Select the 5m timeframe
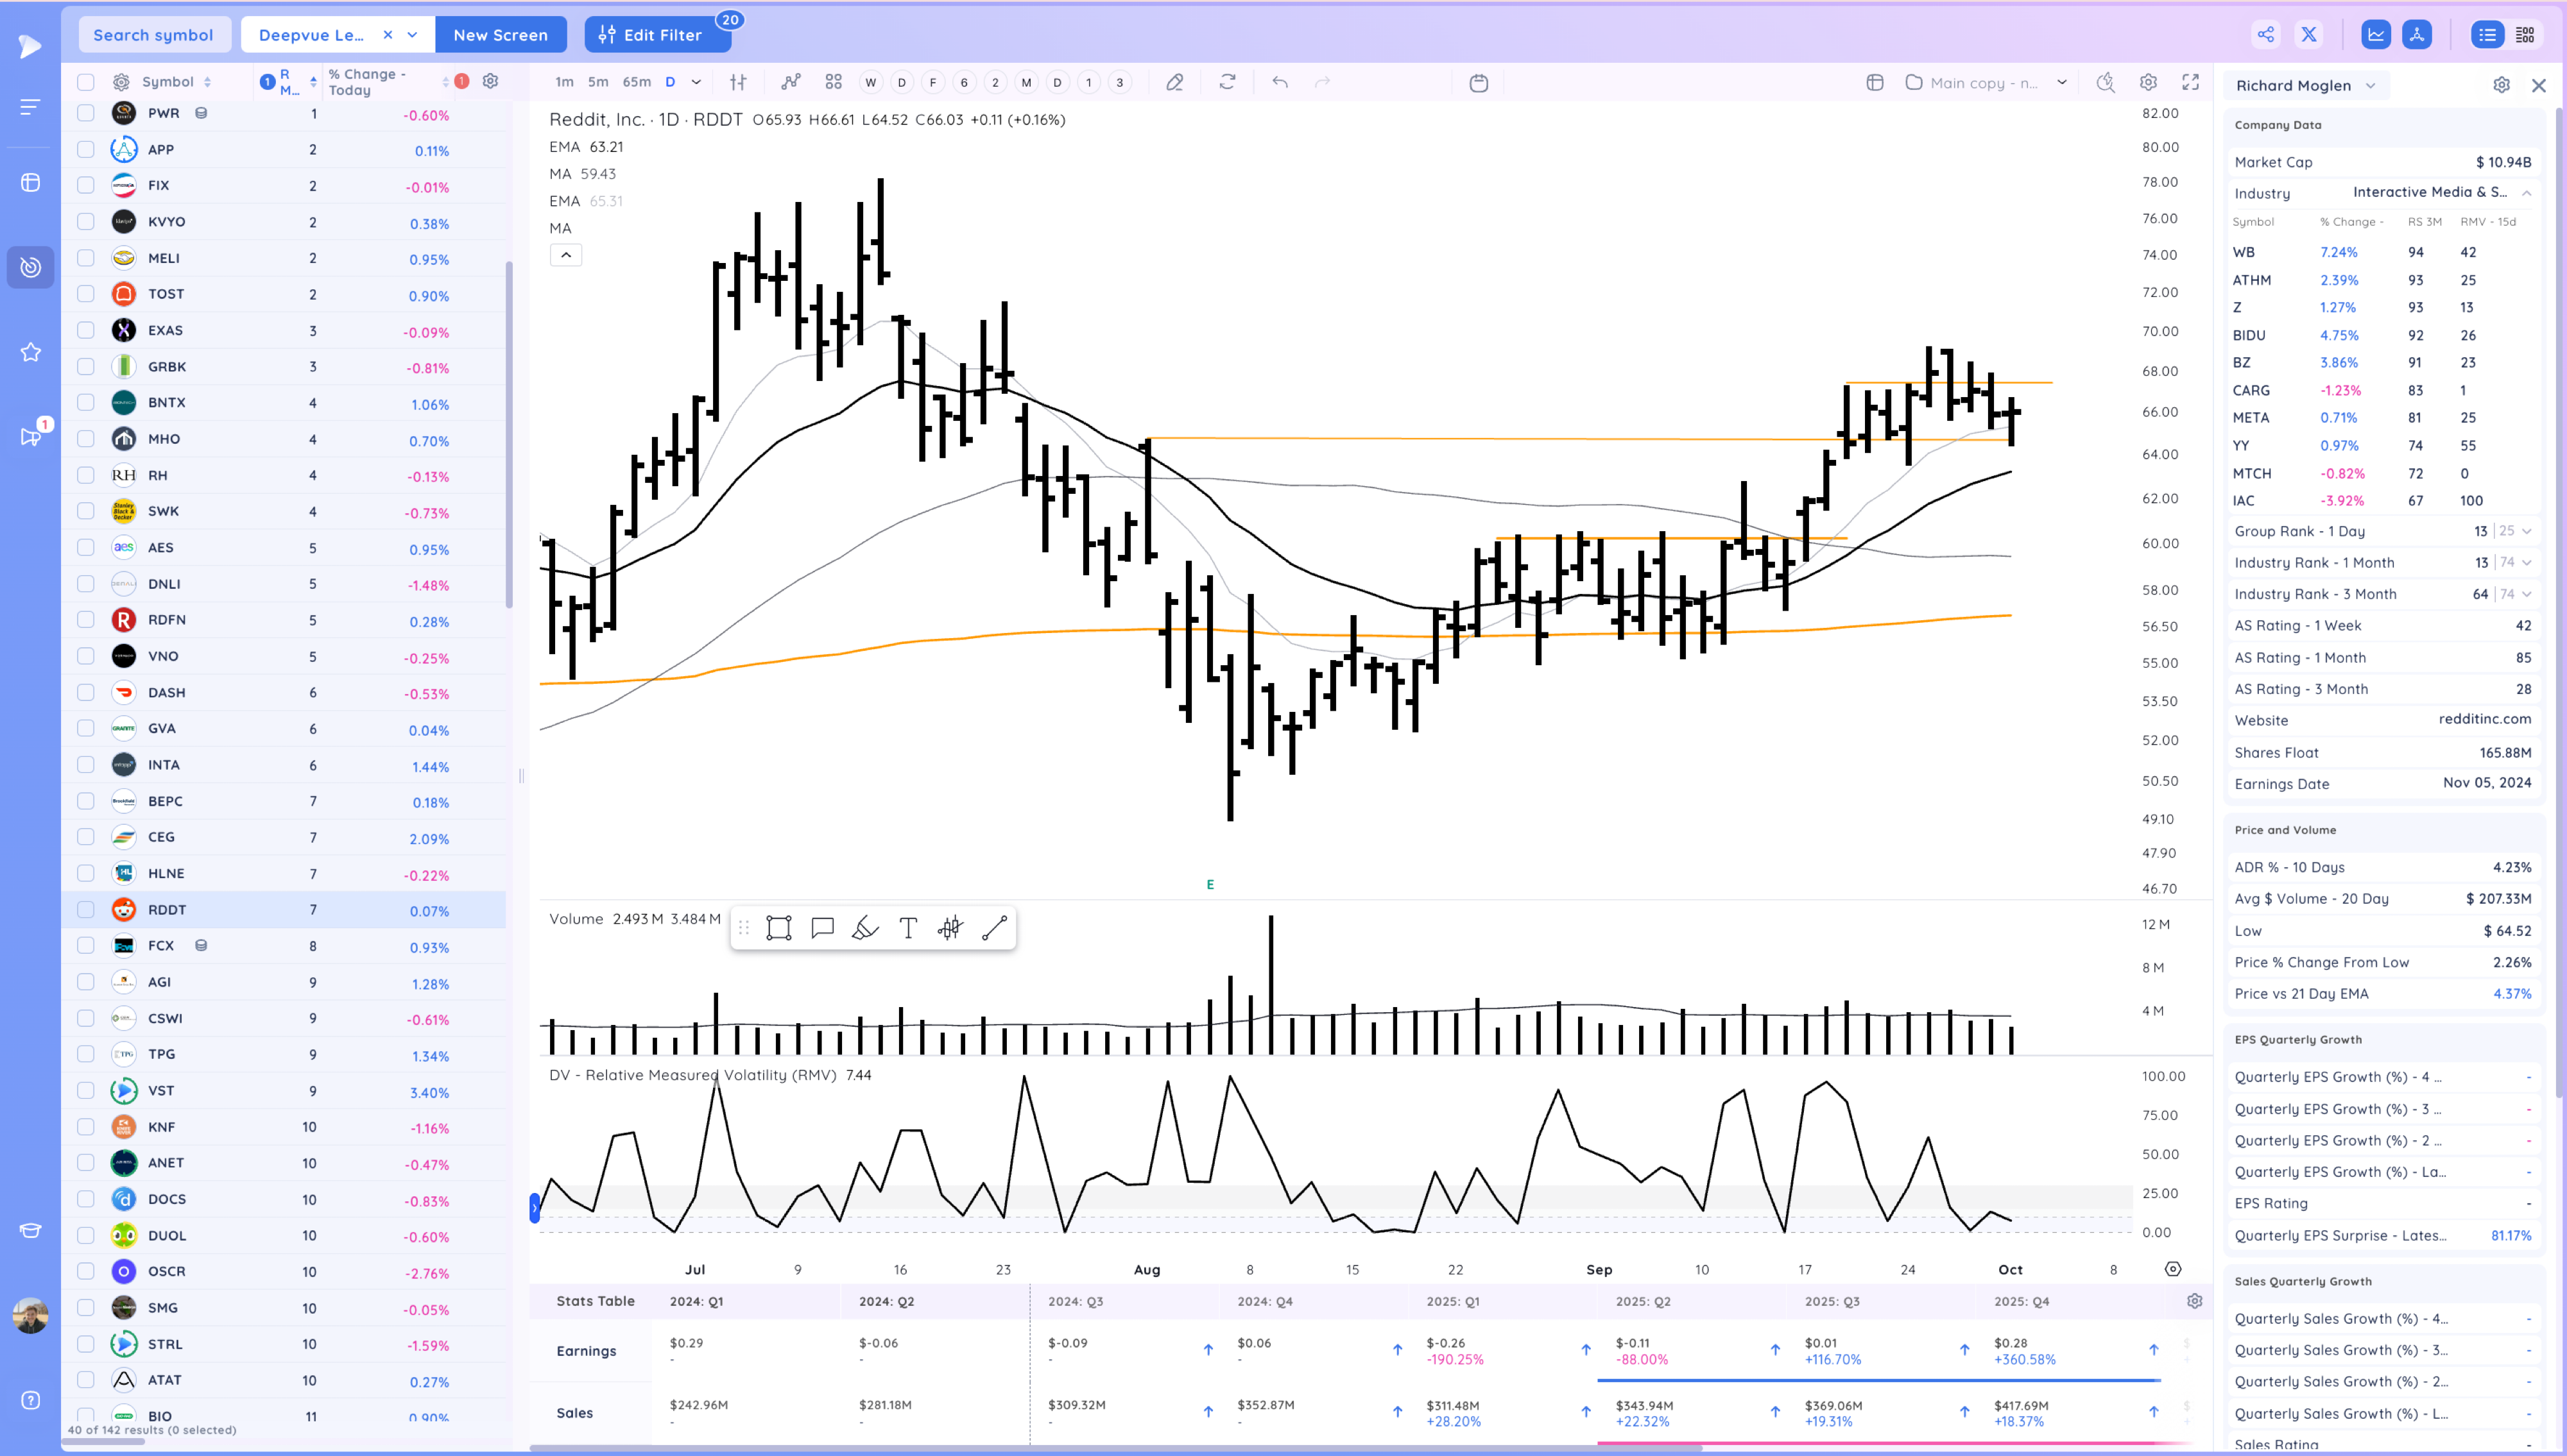This screenshot has height=1456, width=2567. click(x=598, y=82)
